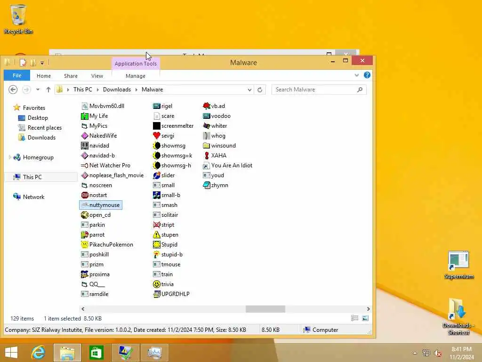Screen dimensions: 482x362
Task: Select the stupen warning triangle icon
Action: (x=156, y=235)
